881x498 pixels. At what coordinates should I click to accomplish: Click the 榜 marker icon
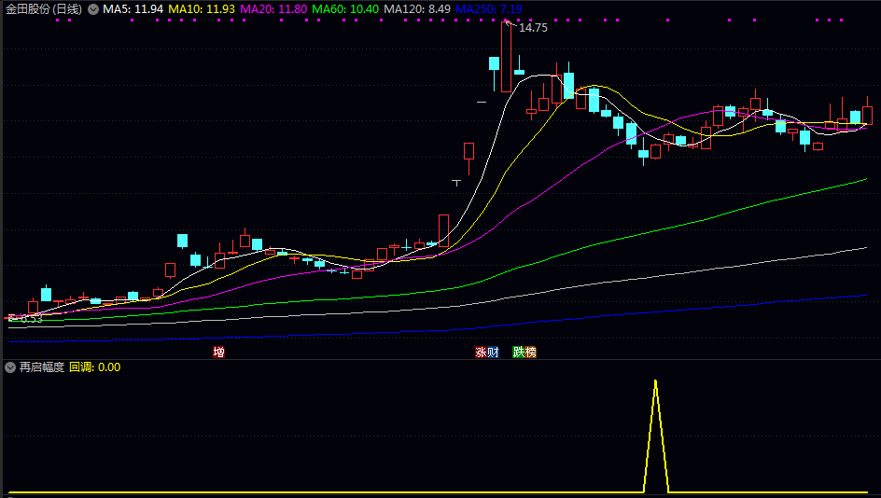pyautogui.click(x=530, y=353)
